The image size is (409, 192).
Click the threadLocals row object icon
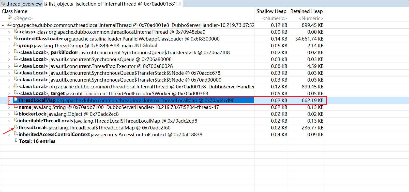point(16,127)
